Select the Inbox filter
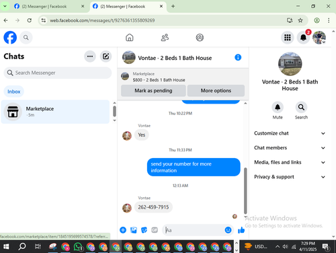The image size is (336, 253). coord(14,92)
